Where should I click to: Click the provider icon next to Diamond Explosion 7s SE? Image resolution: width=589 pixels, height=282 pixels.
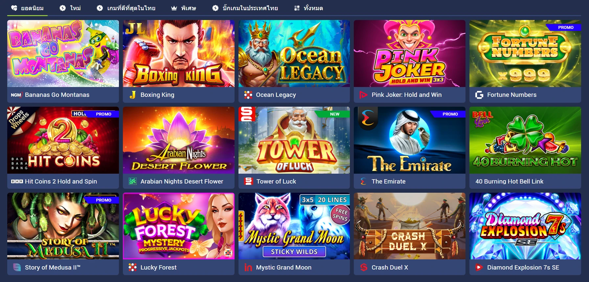point(479,267)
